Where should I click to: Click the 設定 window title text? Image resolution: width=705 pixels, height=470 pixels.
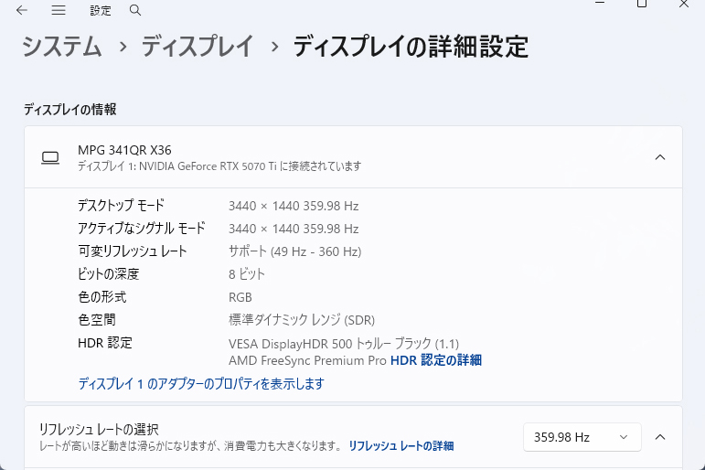click(x=101, y=10)
